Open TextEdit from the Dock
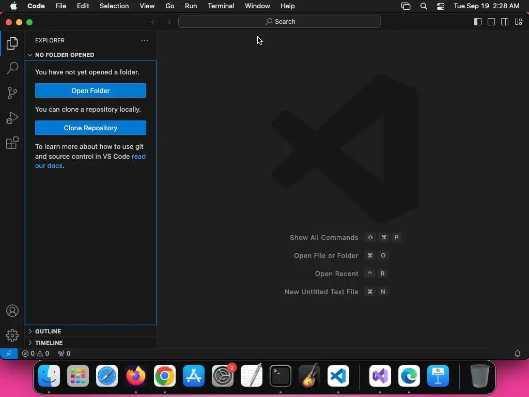 pos(252,376)
